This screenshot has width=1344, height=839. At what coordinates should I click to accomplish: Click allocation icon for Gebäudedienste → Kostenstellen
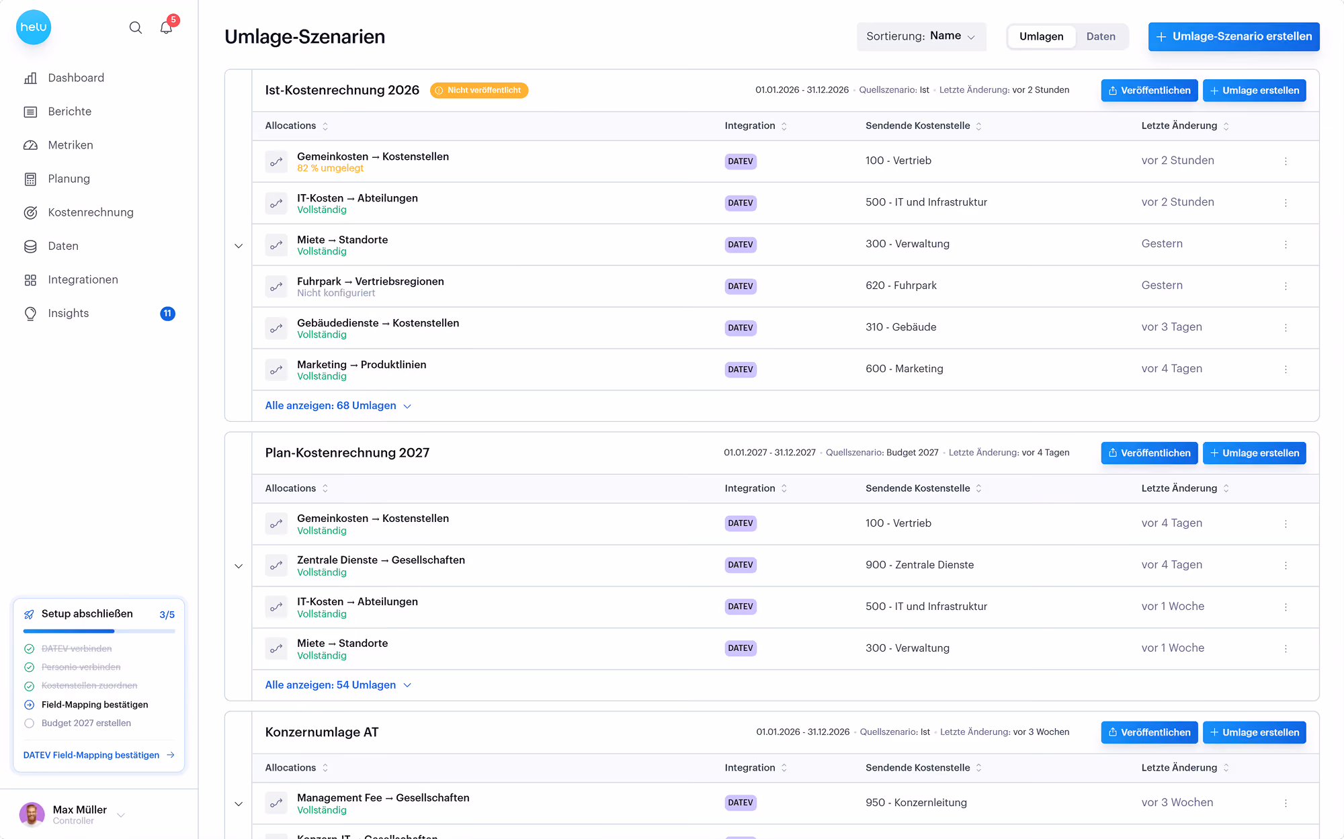coord(276,328)
